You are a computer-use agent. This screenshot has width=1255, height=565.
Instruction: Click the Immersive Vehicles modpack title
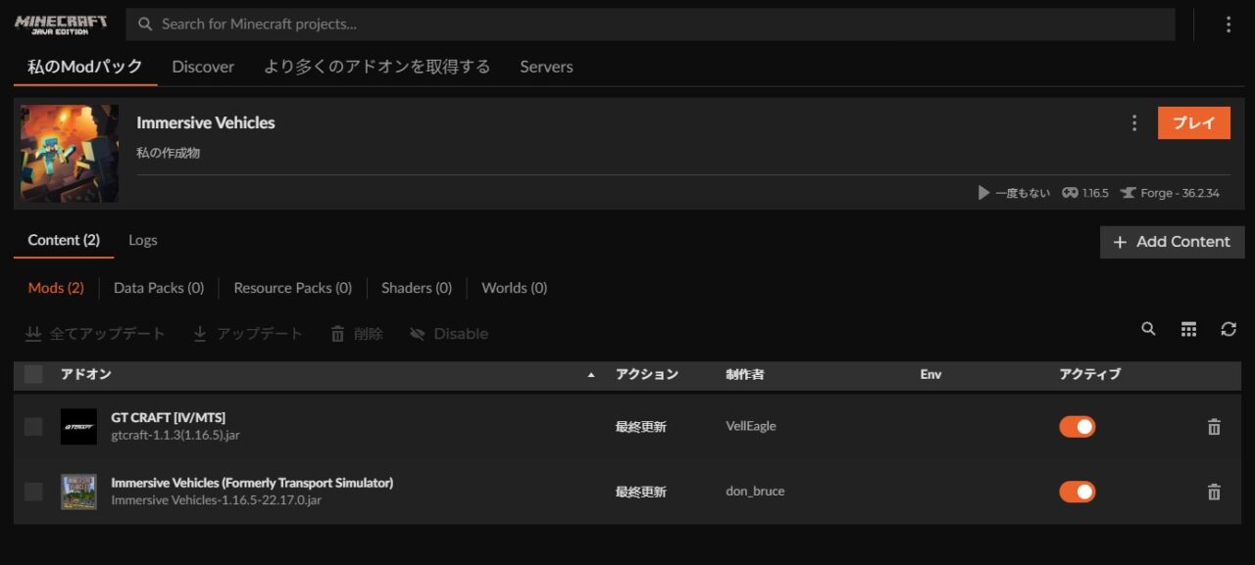206,122
